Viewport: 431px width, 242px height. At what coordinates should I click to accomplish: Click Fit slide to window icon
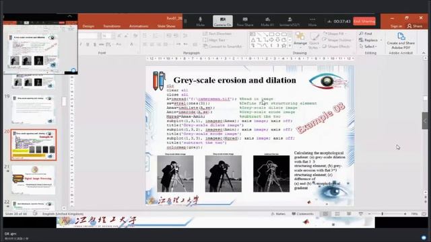(424, 214)
